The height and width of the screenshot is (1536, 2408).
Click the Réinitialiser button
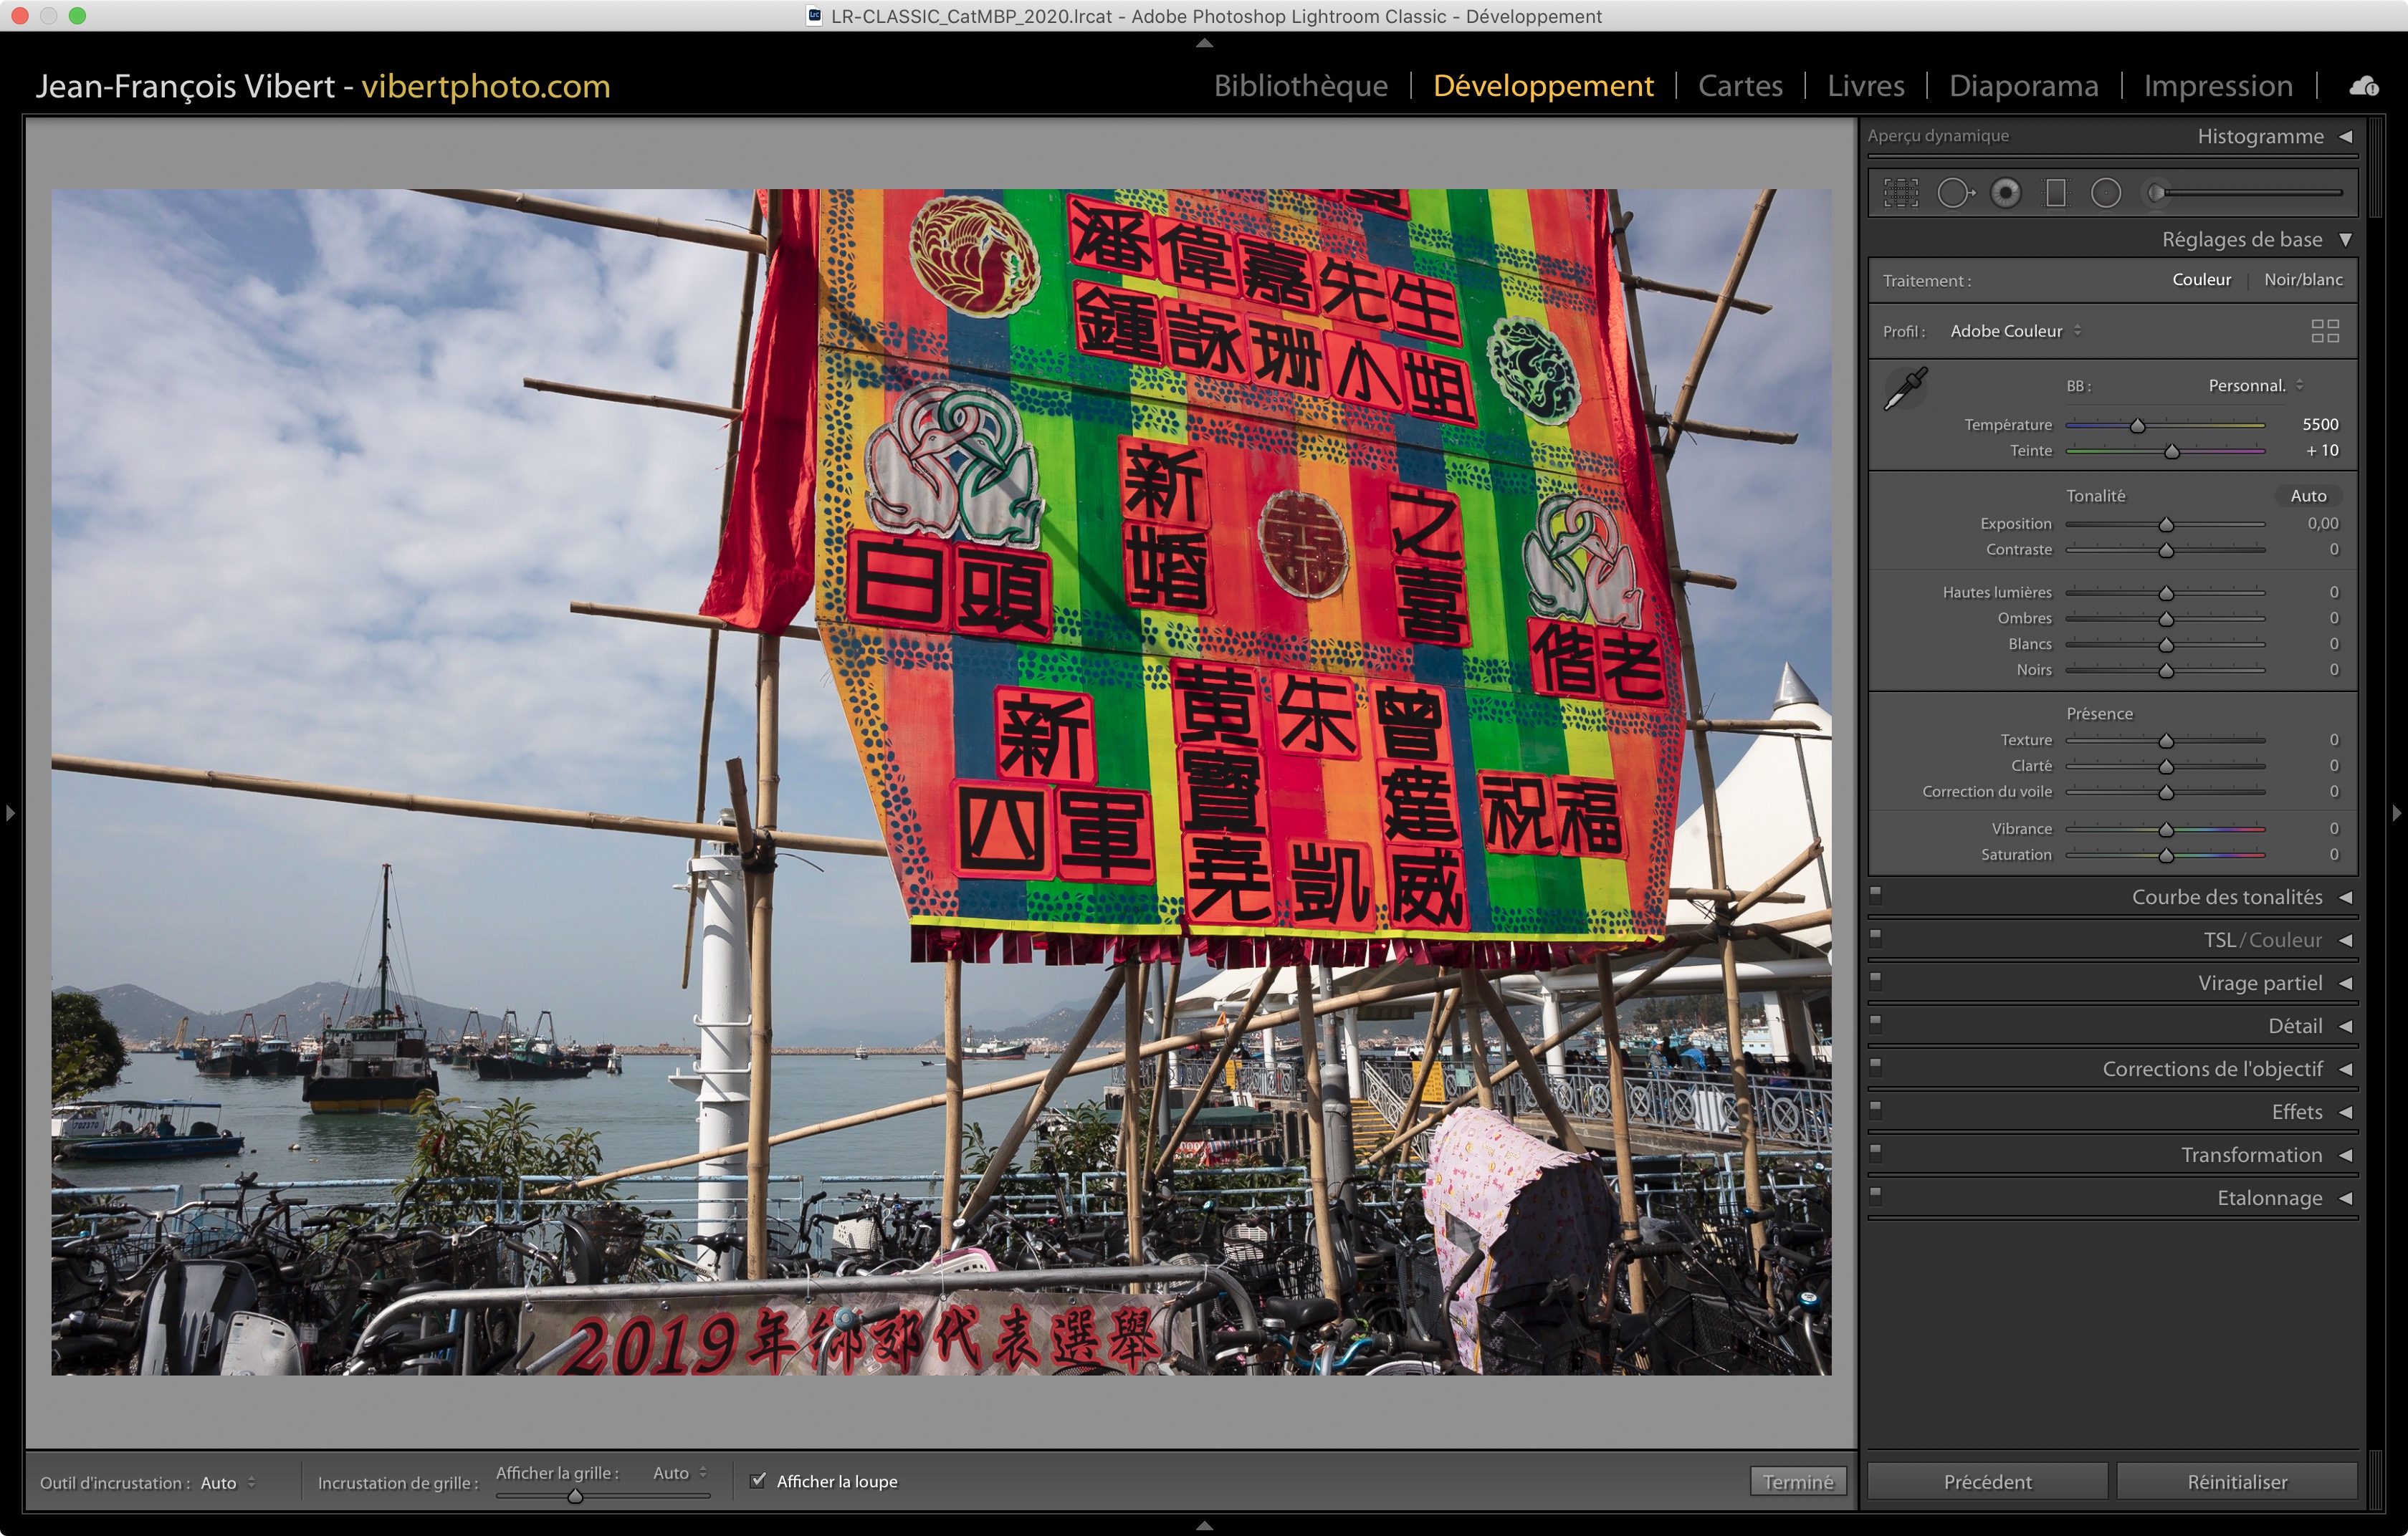(2237, 1481)
